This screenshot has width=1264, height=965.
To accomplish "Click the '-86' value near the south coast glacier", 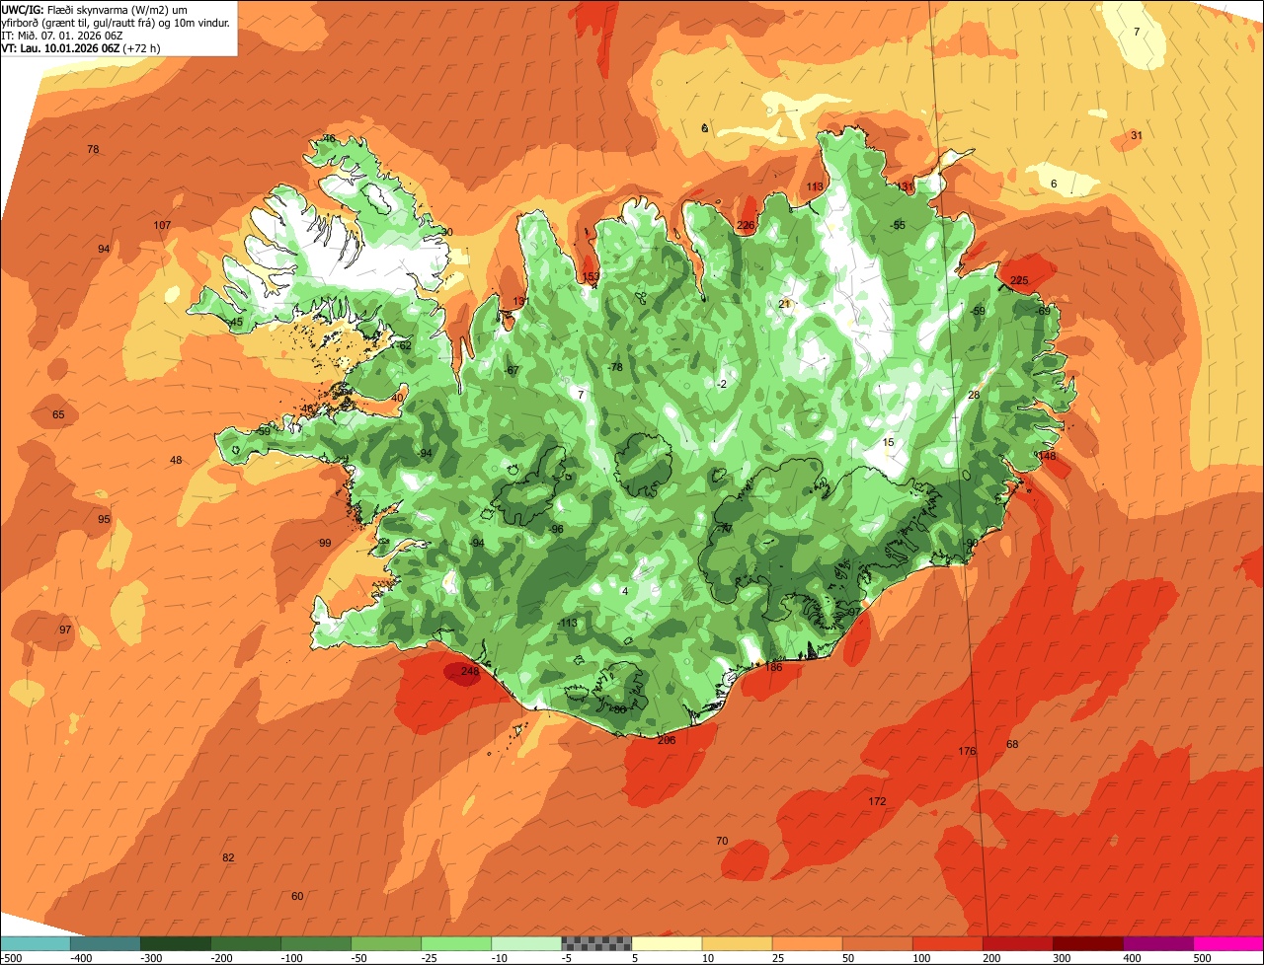I will [x=618, y=709].
